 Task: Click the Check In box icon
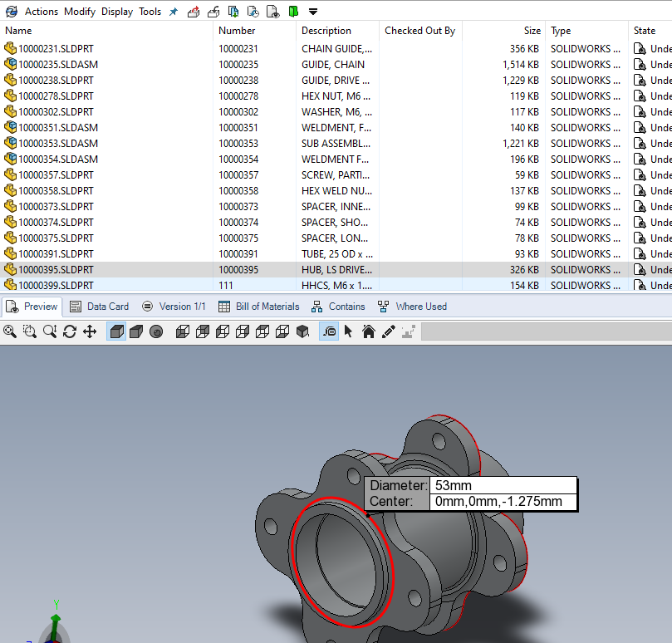click(x=213, y=12)
